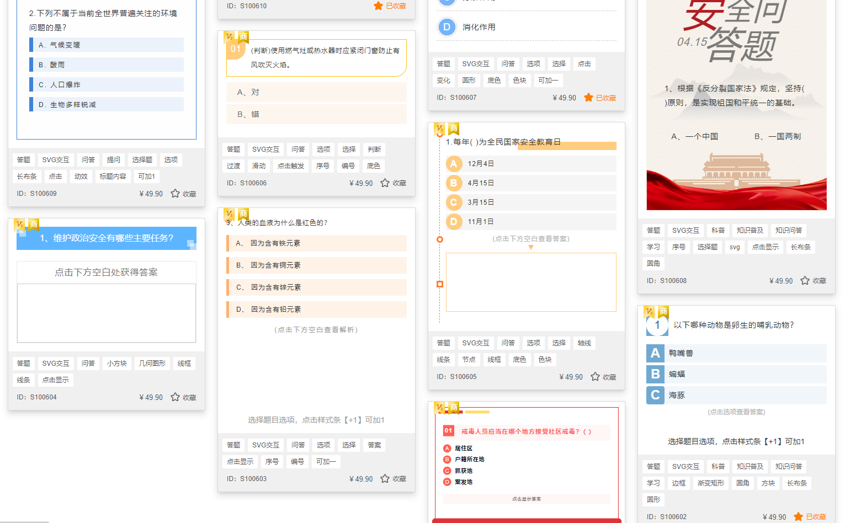The image size is (845, 523).
Task: Select answer option A、对 on the judgment question
Action: tap(316, 92)
